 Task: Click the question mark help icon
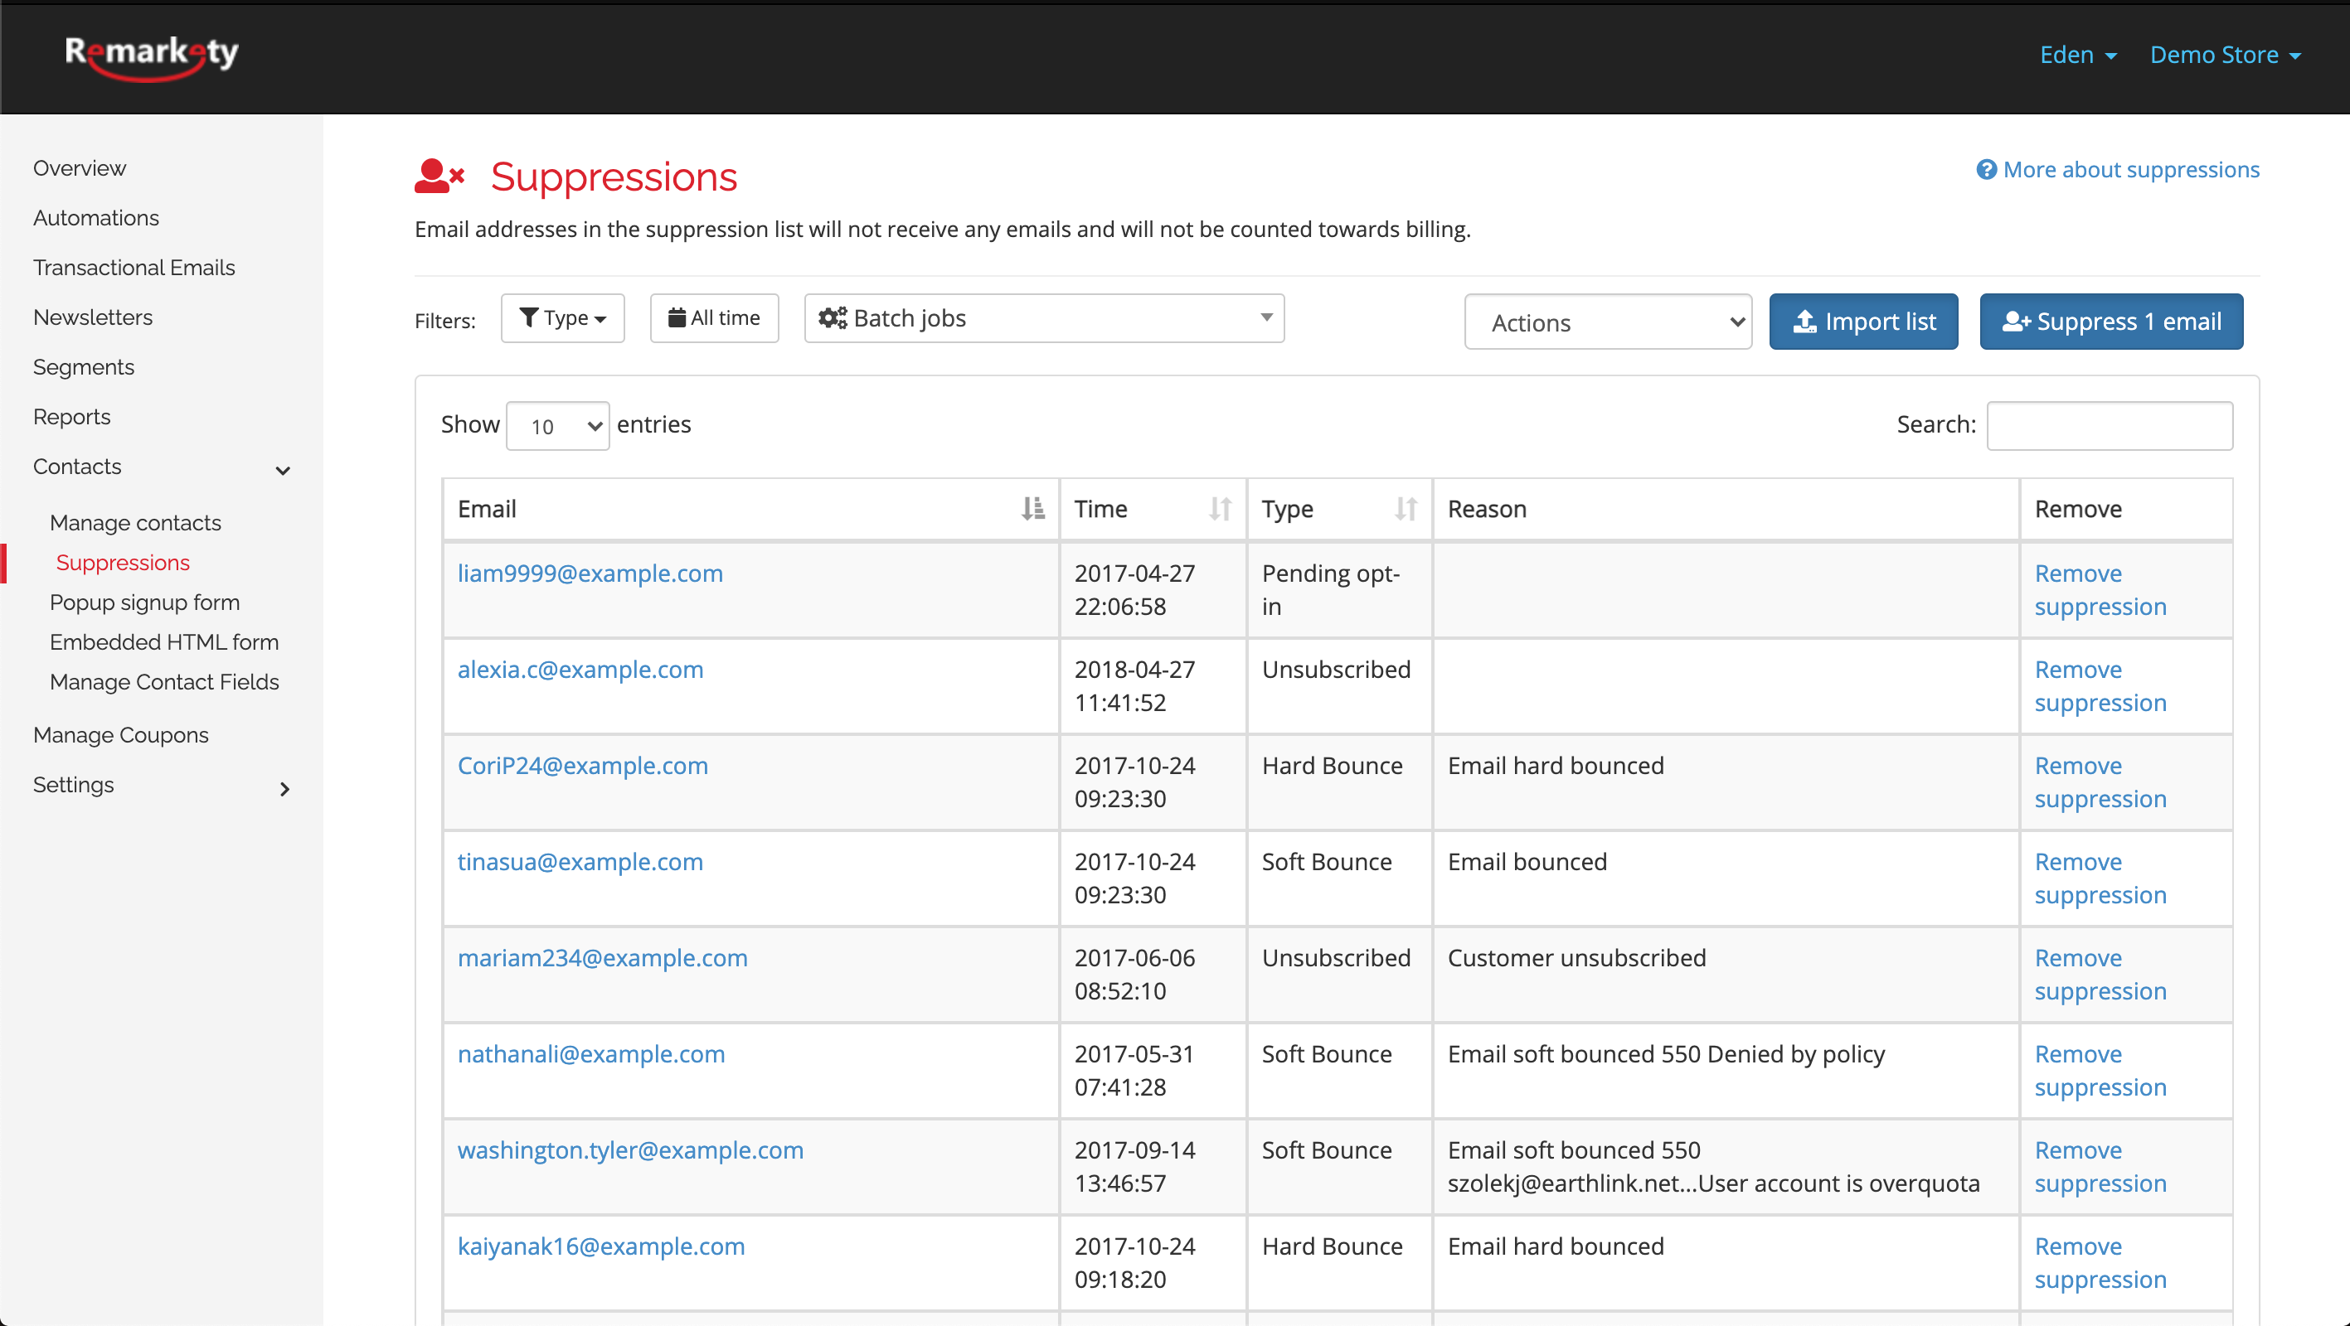[1986, 170]
